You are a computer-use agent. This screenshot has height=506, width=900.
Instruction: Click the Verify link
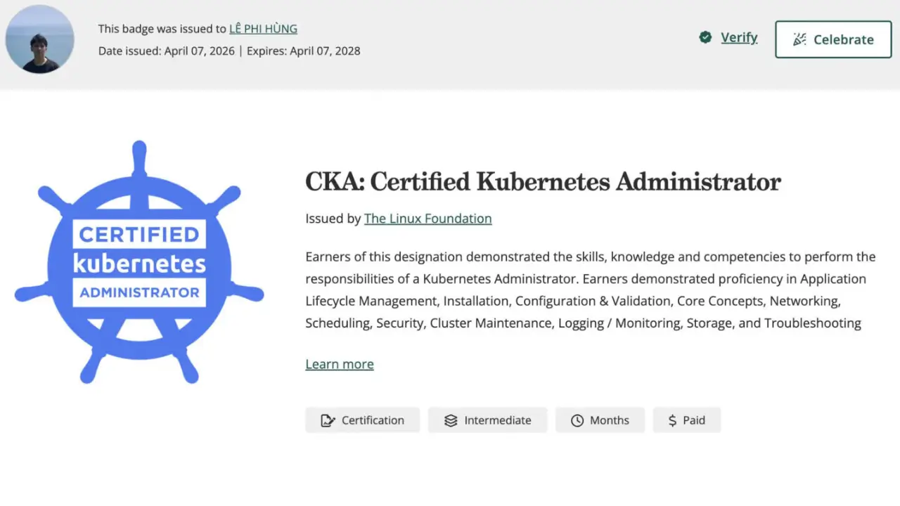739,37
